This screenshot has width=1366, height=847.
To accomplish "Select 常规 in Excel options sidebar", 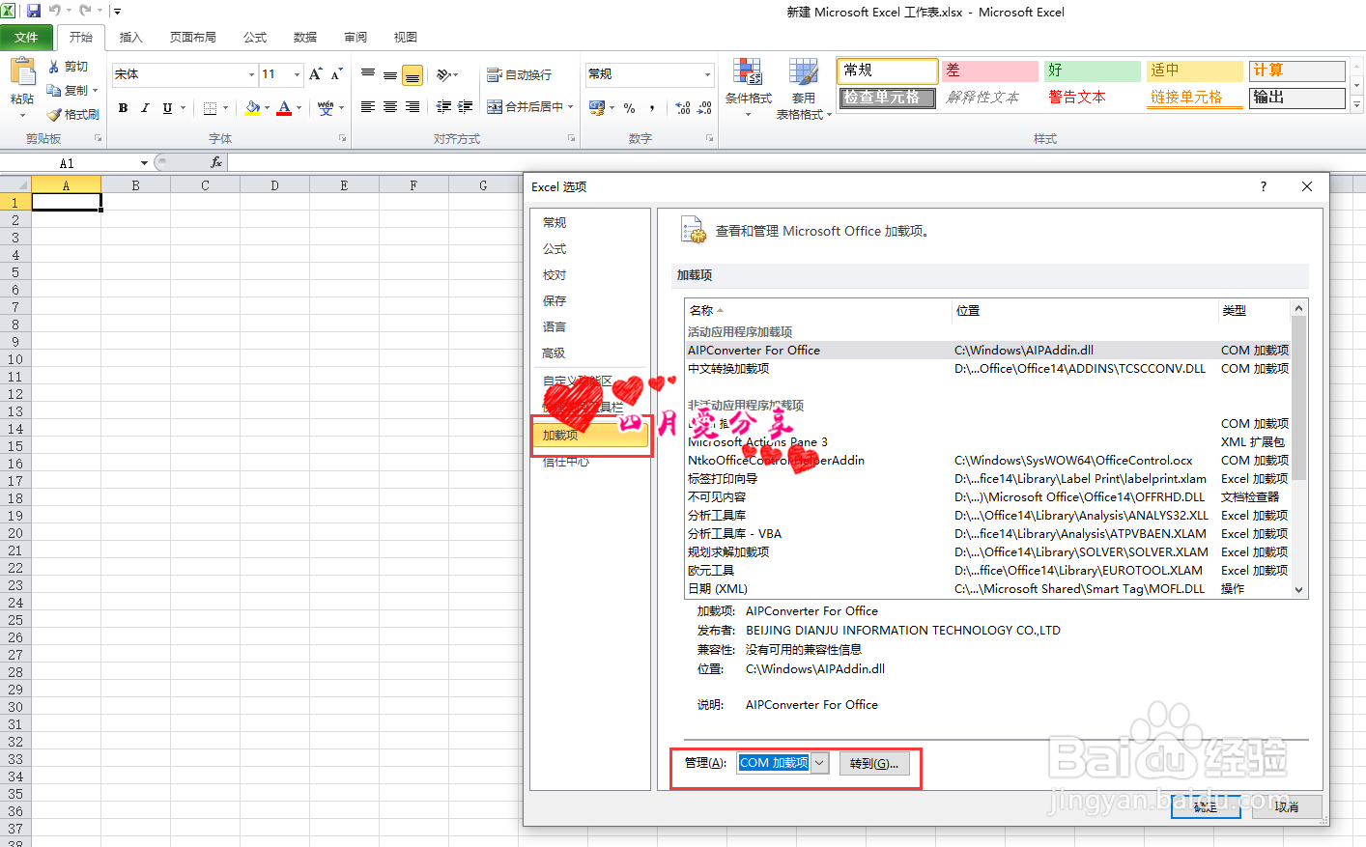I will [x=555, y=223].
